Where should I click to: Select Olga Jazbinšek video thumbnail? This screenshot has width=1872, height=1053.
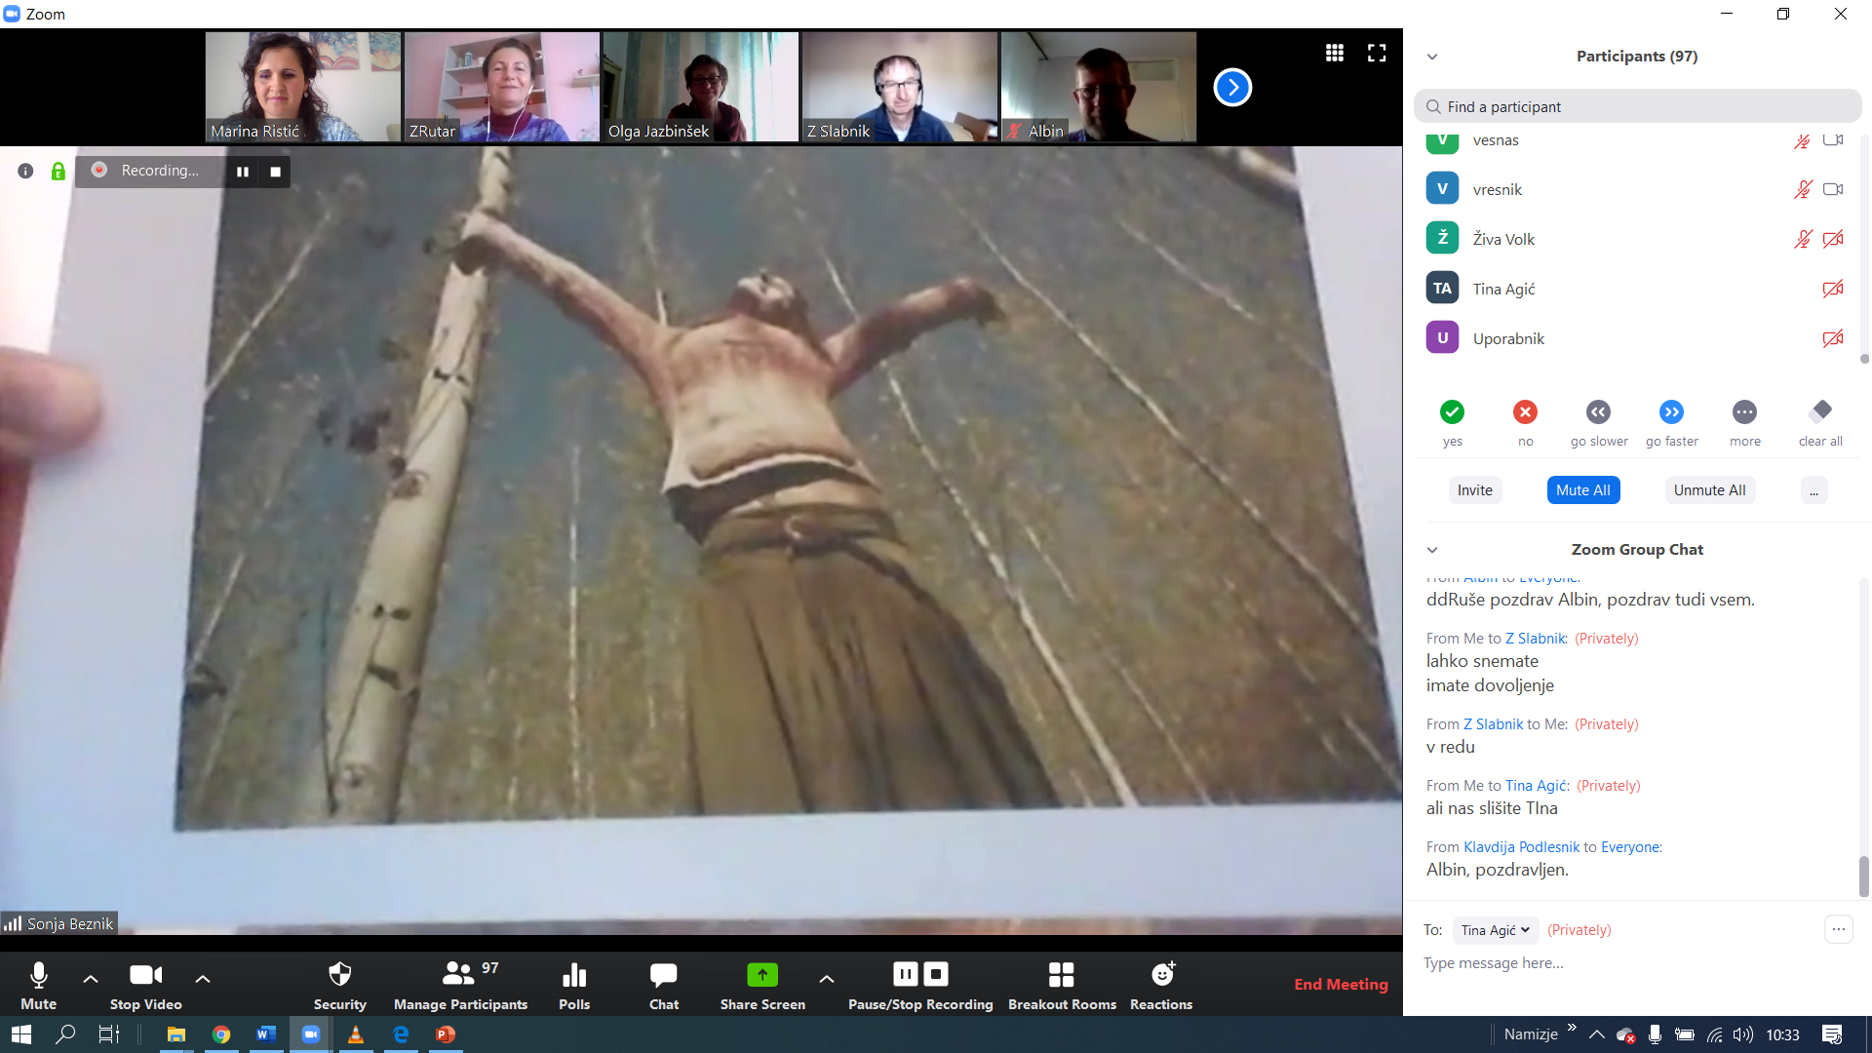[x=701, y=87]
